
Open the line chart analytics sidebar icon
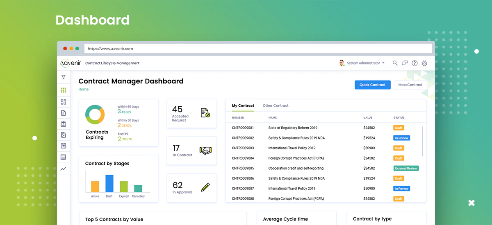pyautogui.click(x=63, y=169)
